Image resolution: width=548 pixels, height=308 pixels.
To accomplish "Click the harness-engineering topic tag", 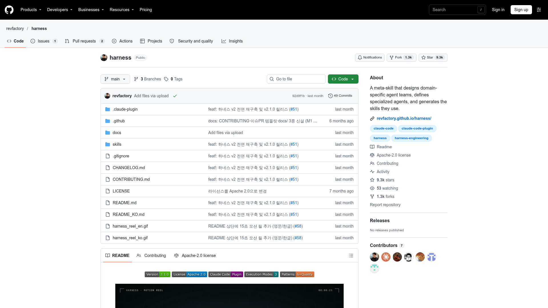I will click(x=411, y=138).
